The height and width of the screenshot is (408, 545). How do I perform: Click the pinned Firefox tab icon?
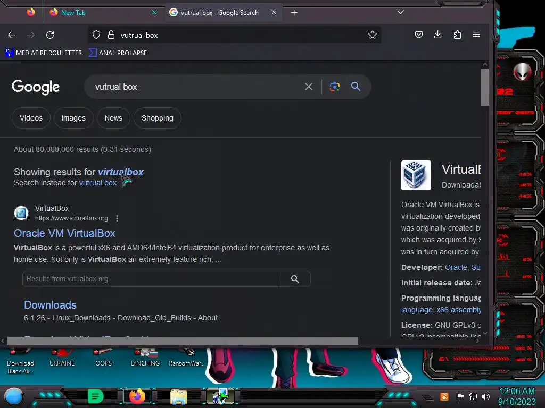coord(31,13)
